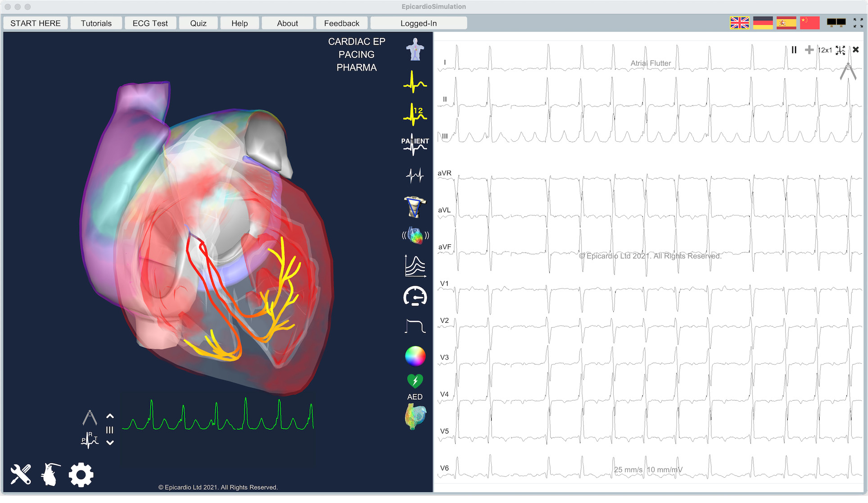Screen dimensions: 868x503
Task: Expand the ECG panel with arrows icon
Action: point(840,50)
